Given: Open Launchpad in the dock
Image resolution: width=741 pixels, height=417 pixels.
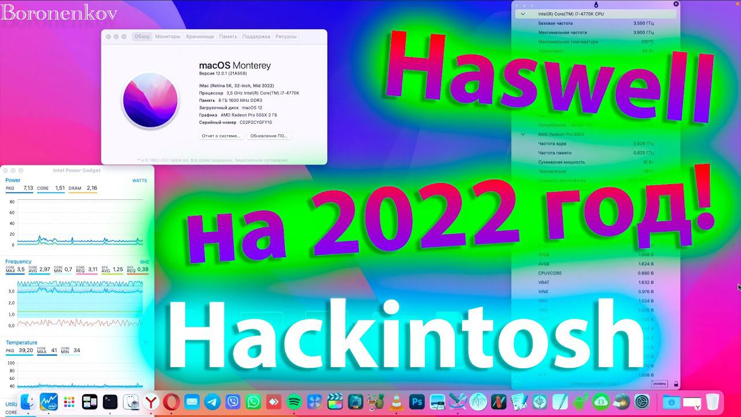Looking at the screenshot, I should tap(69, 402).
